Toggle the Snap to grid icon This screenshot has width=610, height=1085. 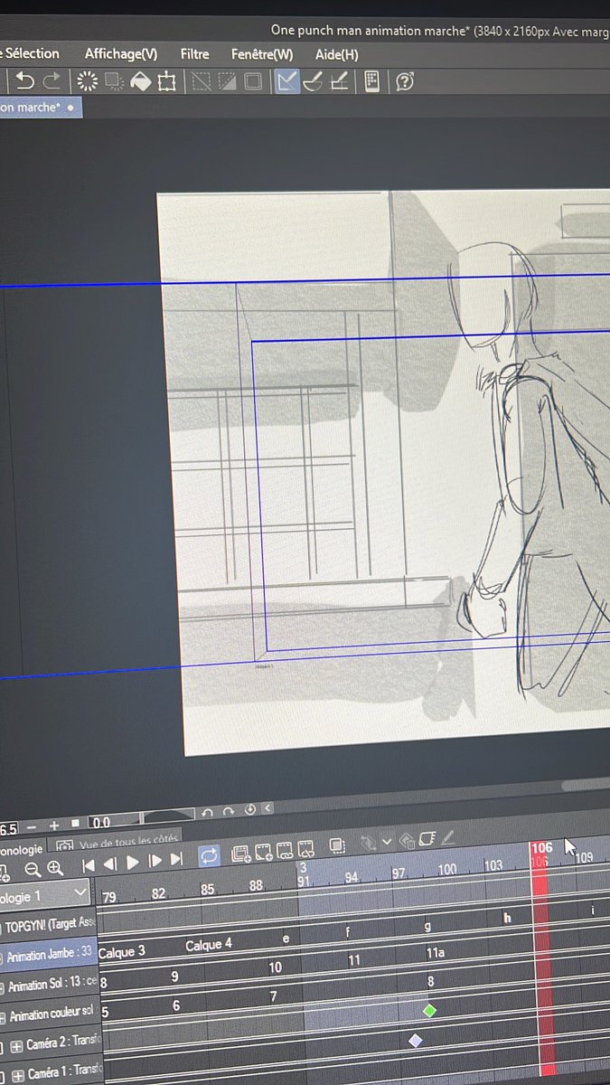[340, 82]
